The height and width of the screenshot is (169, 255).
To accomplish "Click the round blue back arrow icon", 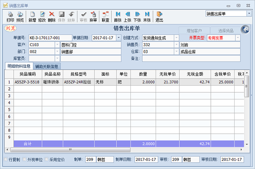I will coord(245,30).
